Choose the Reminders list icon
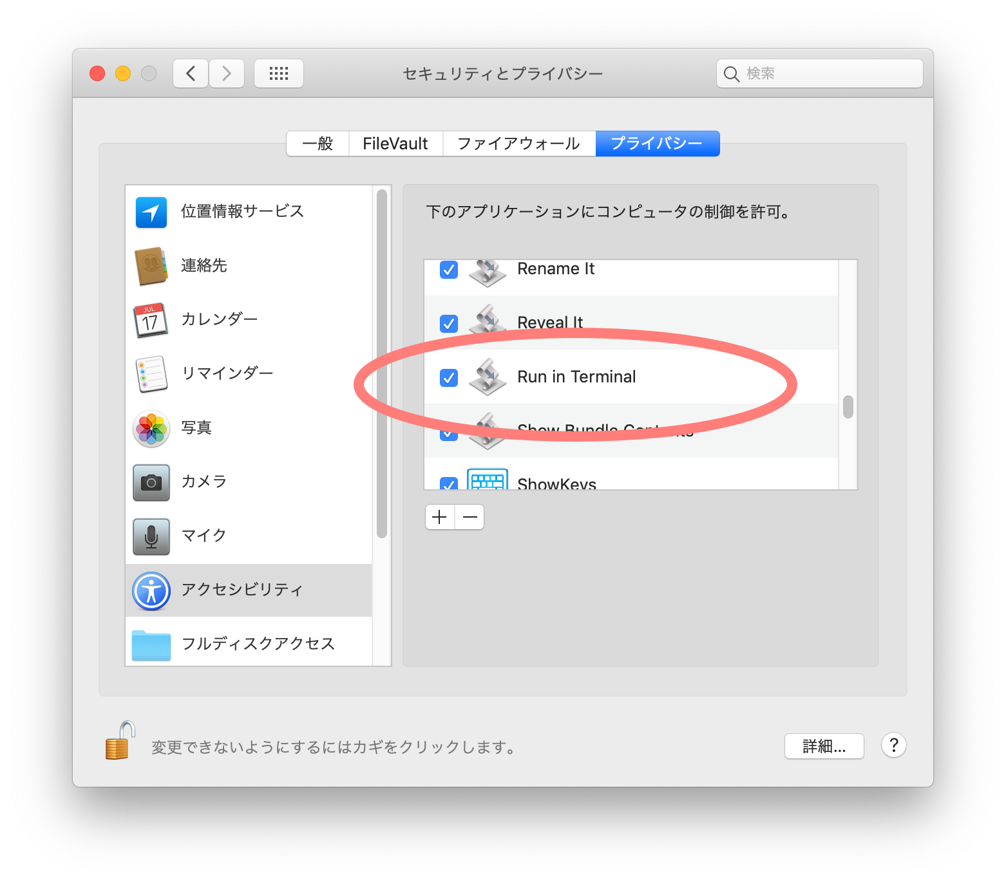The height and width of the screenshot is (882, 1006). click(151, 374)
